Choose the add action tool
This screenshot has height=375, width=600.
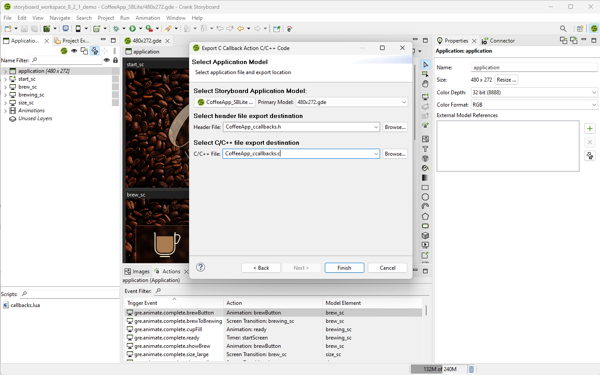(x=425, y=125)
